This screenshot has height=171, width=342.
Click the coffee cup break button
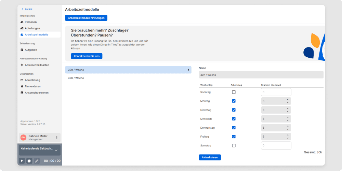point(29,161)
